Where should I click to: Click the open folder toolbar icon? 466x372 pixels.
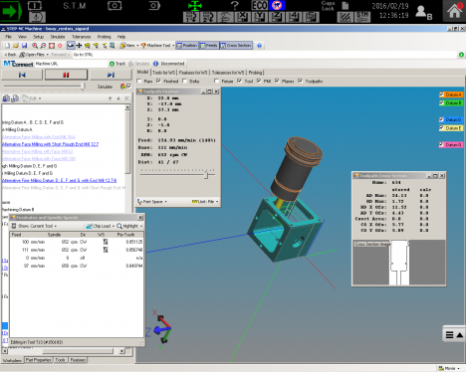click(x=16, y=46)
